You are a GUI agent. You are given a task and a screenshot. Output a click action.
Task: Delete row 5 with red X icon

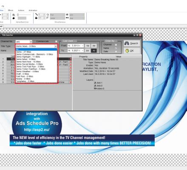click(71, 71)
